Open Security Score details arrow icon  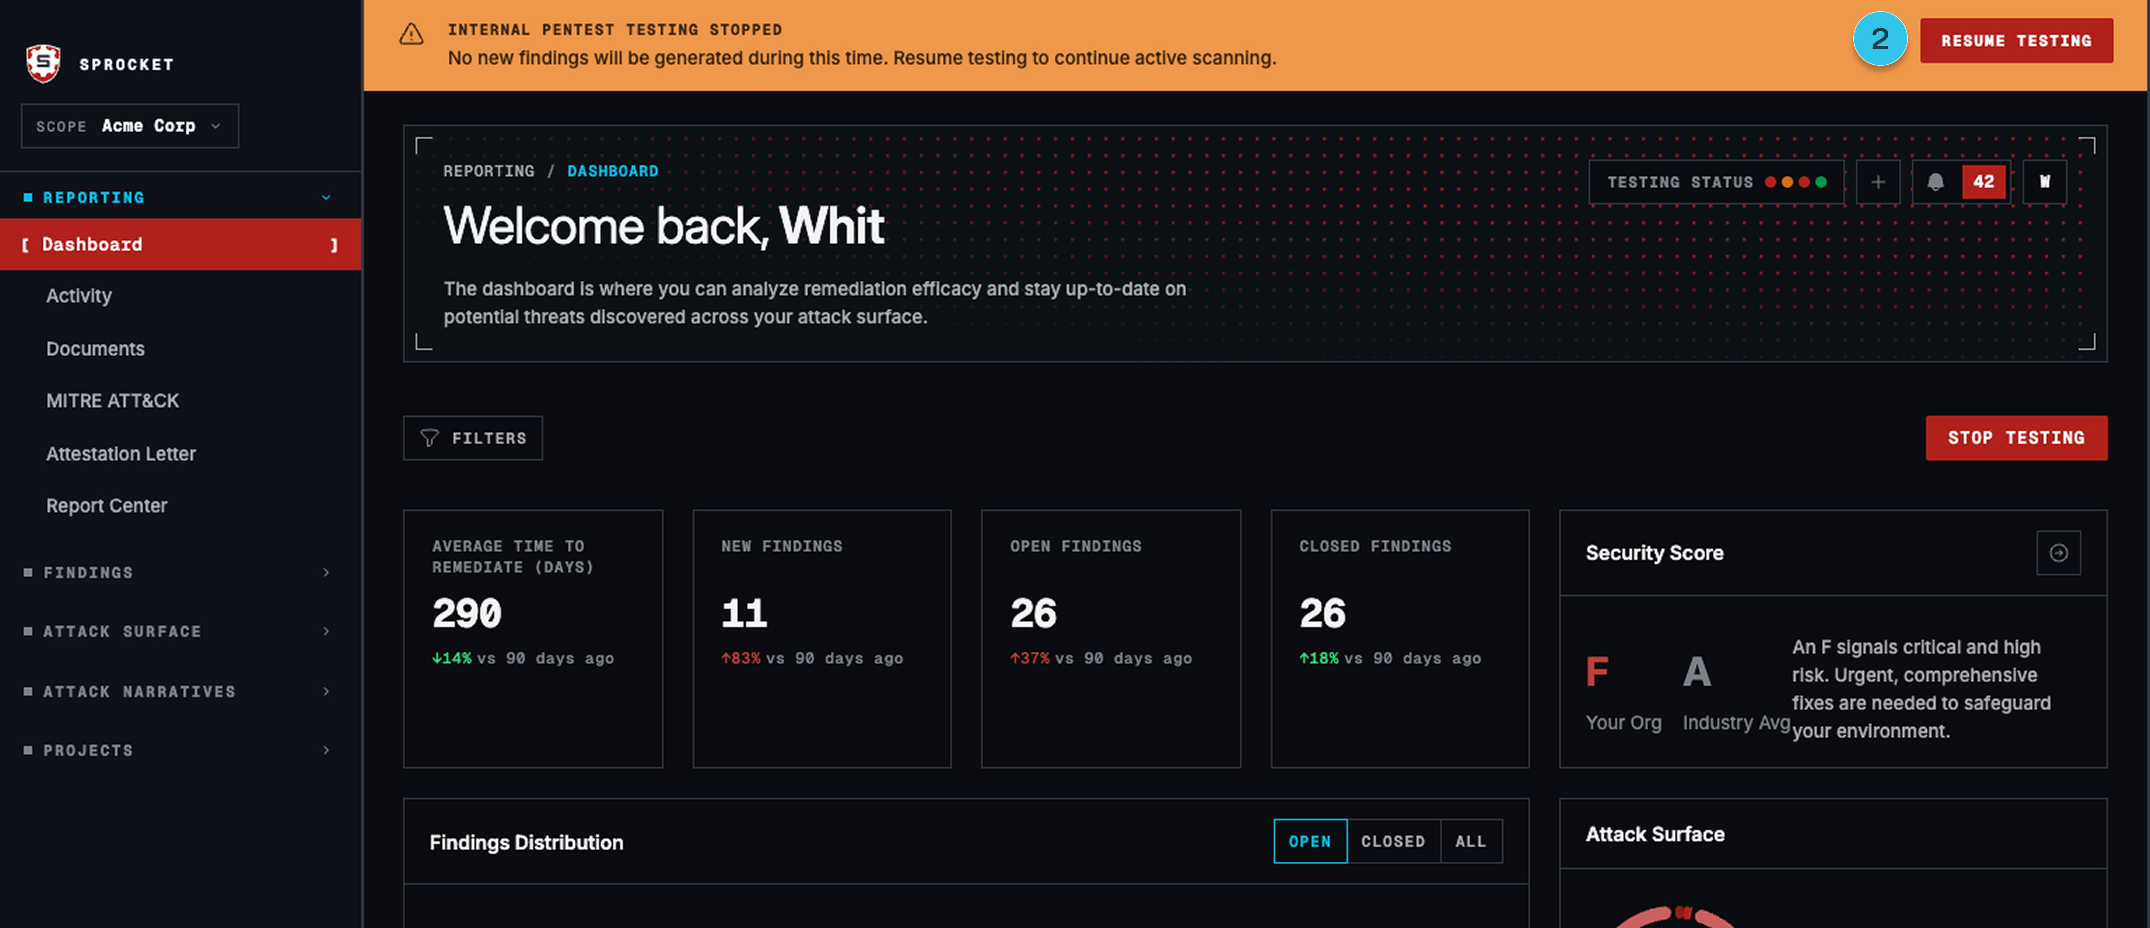[2058, 553]
